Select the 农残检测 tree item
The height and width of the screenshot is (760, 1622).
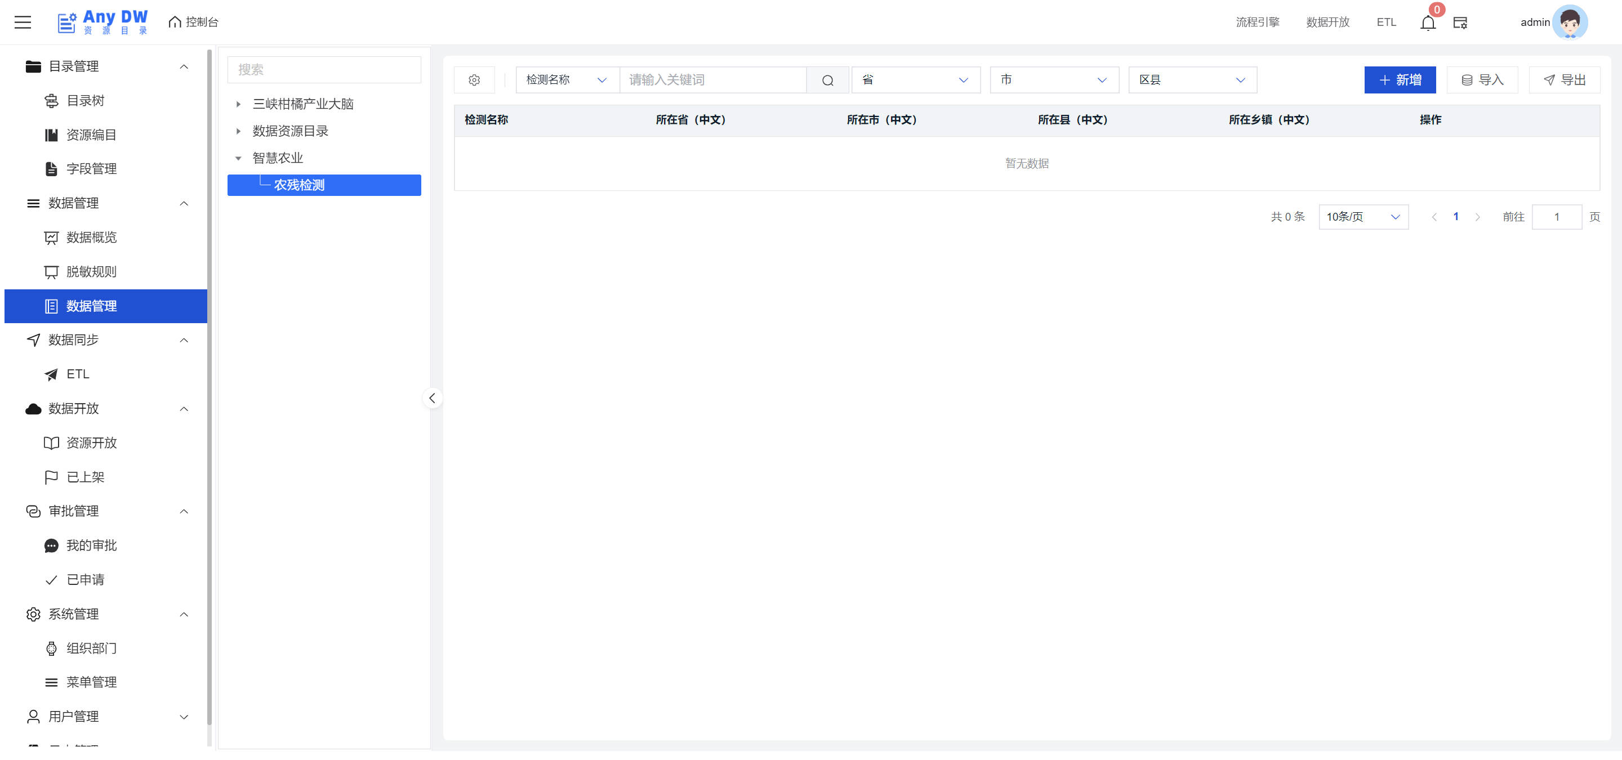[300, 185]
